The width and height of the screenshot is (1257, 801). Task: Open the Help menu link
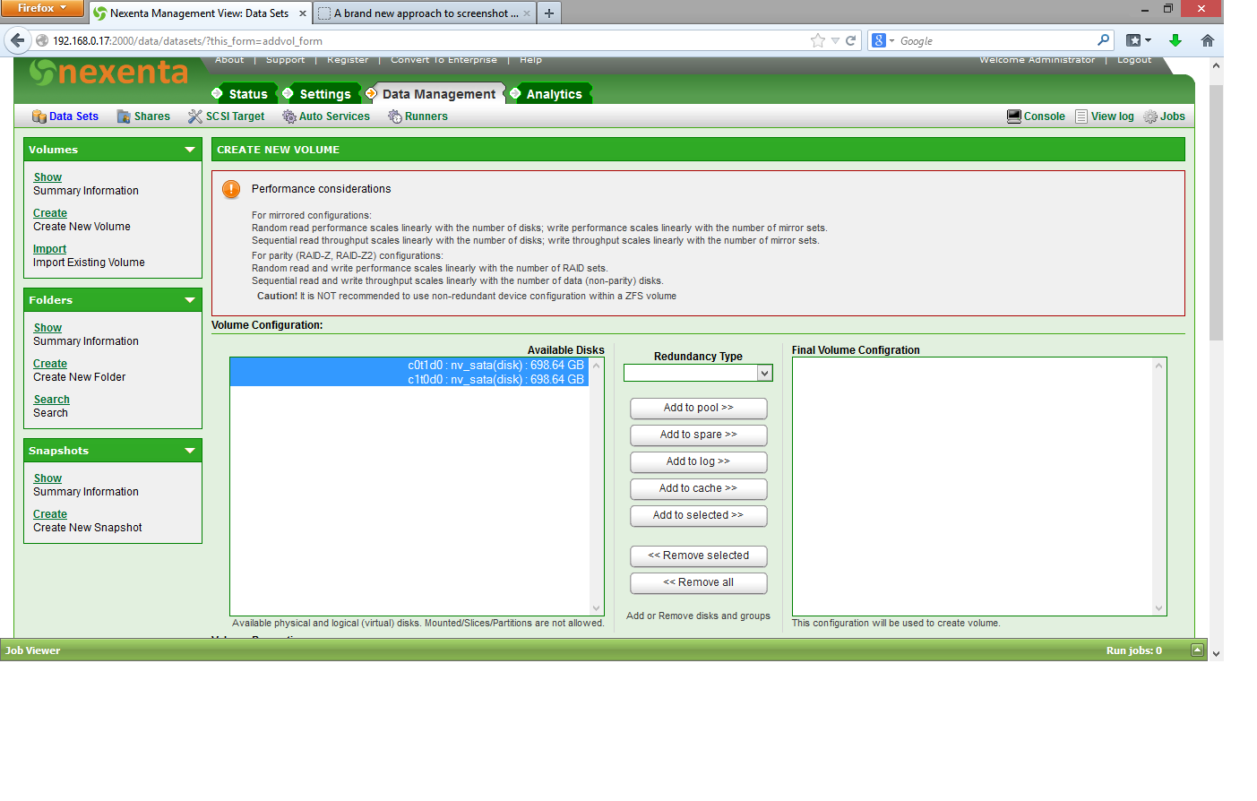point(530,60)
